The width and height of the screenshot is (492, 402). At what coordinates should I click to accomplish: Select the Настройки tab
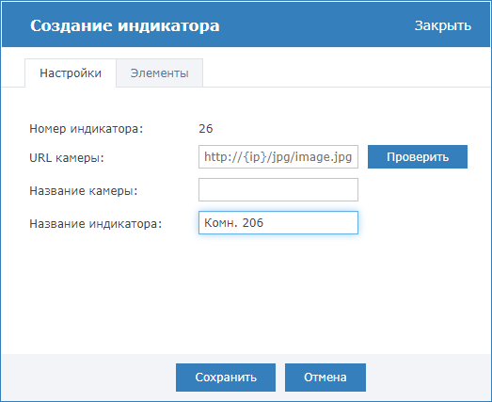click(71, 73)
